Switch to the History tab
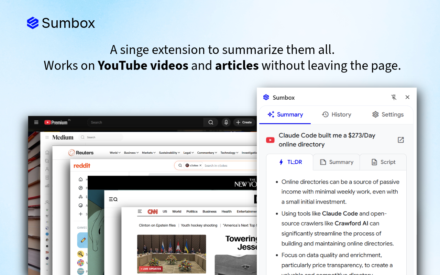This screenshot has width=440, height=275. click(336, 114)
